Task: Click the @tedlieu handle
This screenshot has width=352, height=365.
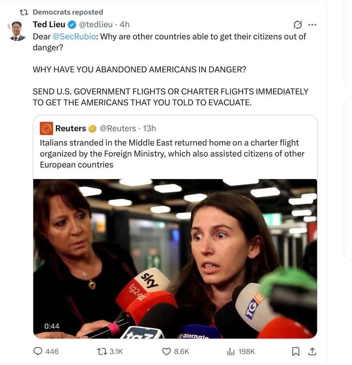Action: click(96, 25)
